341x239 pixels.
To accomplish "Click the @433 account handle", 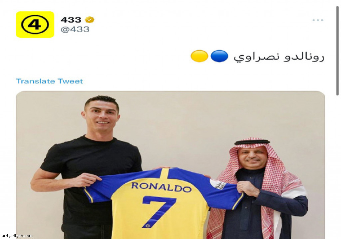I will [75, 29].
